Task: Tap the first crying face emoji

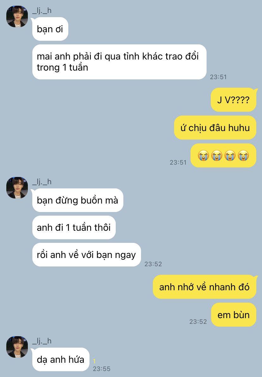Action: 203,155
